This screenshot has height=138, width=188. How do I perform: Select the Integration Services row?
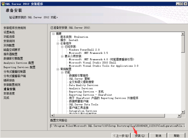tap(83, 111)
